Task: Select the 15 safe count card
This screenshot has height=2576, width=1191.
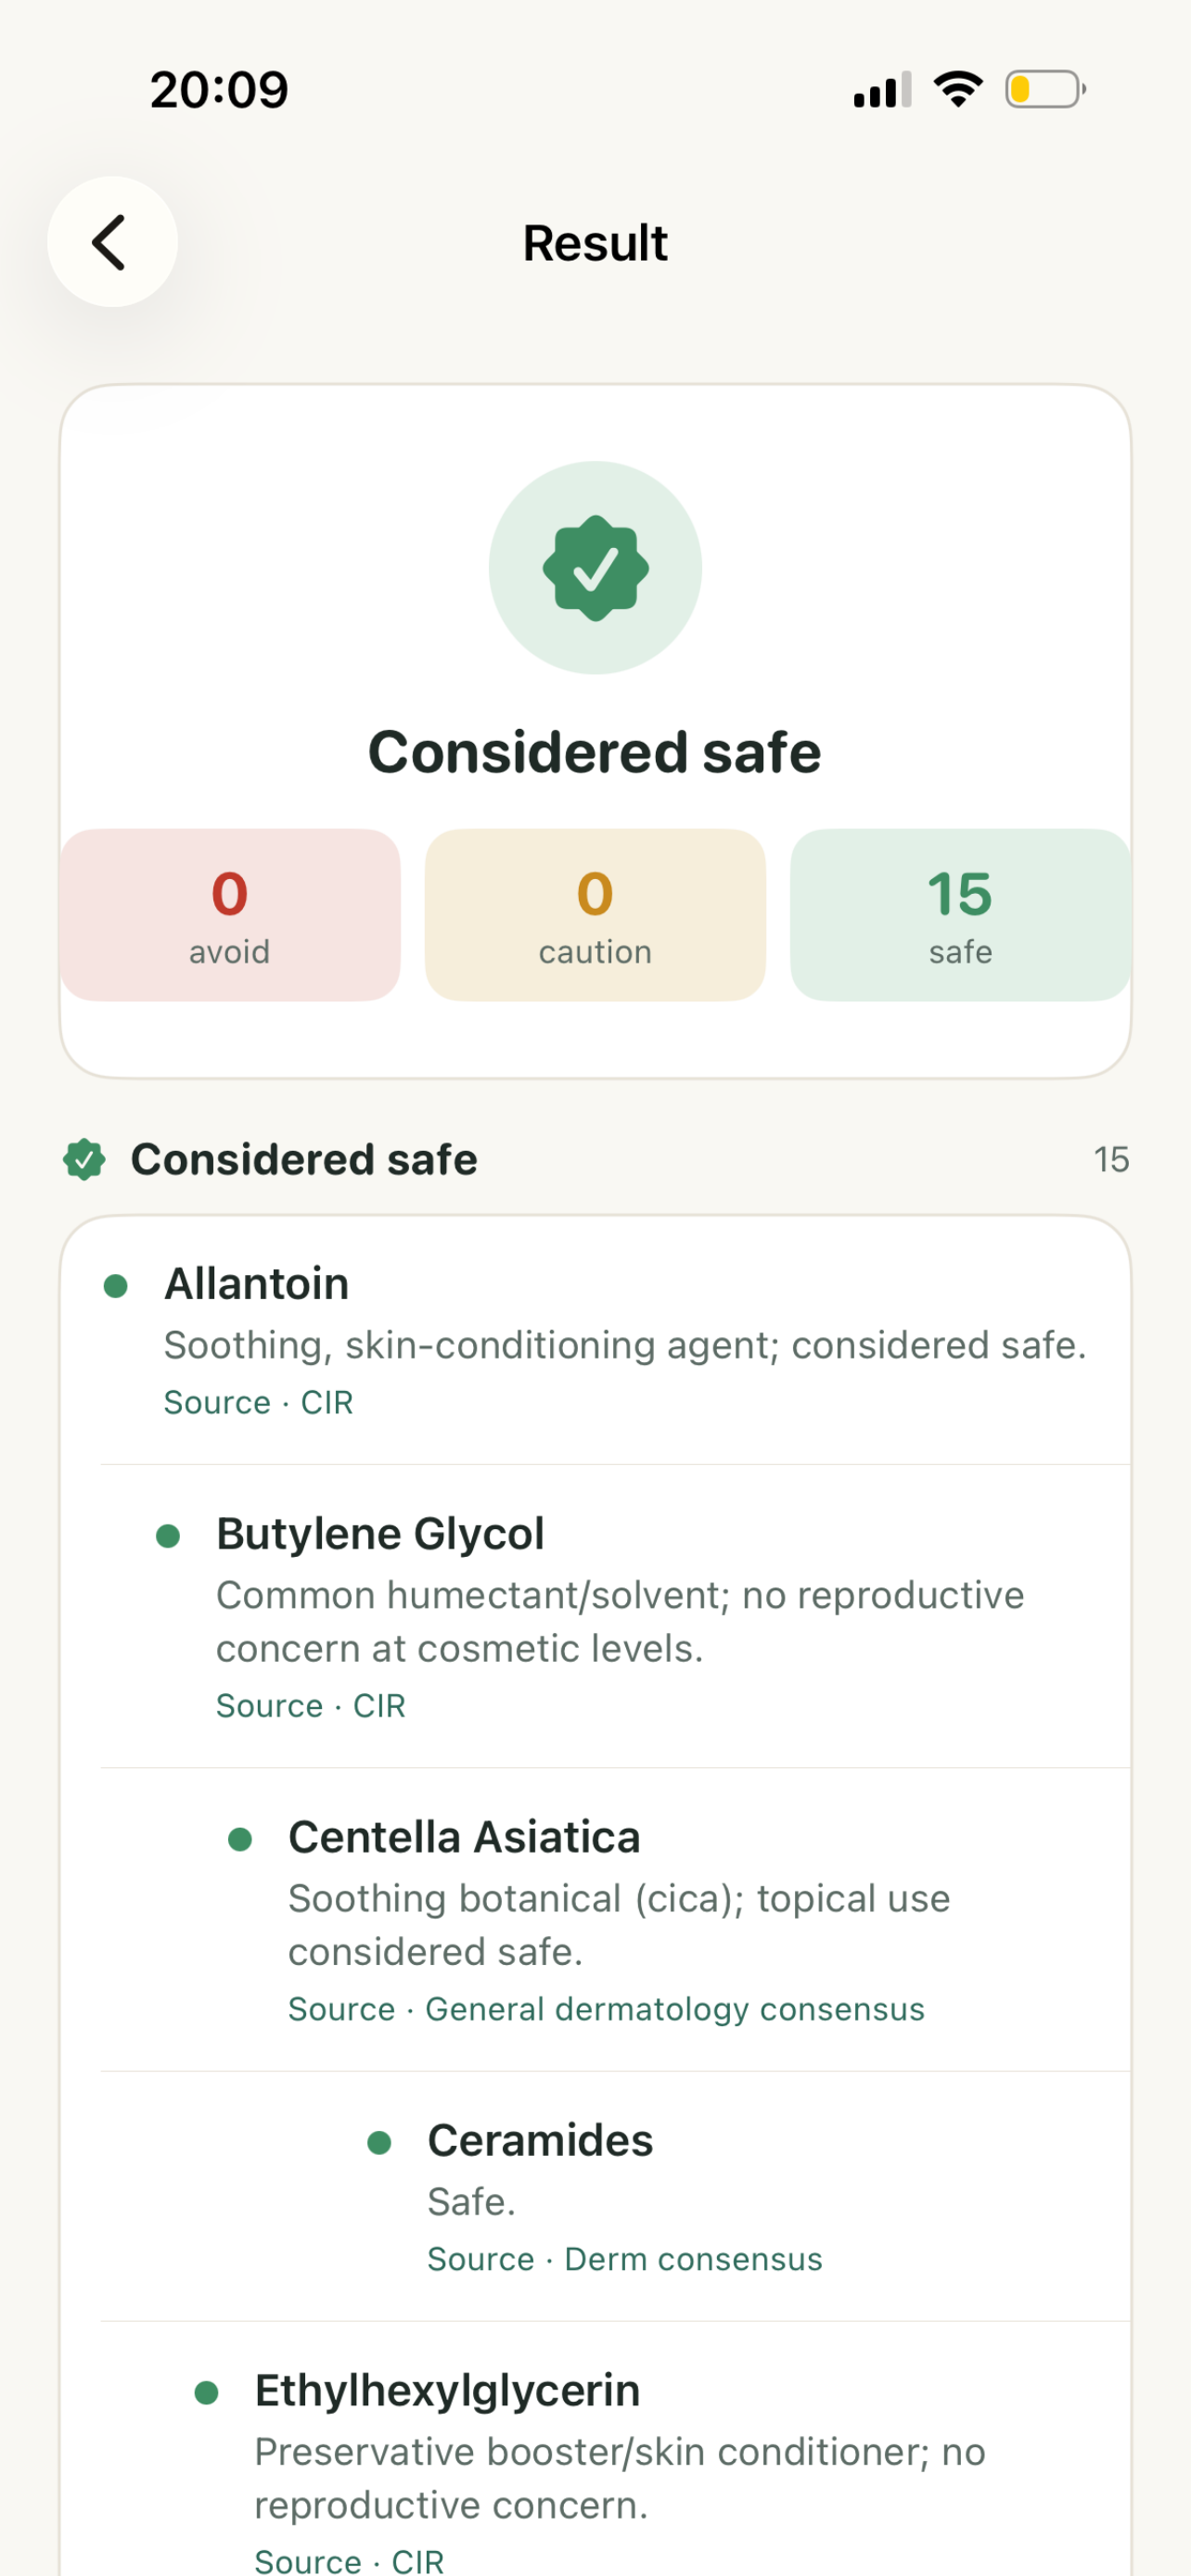Action: pos(960,915)
